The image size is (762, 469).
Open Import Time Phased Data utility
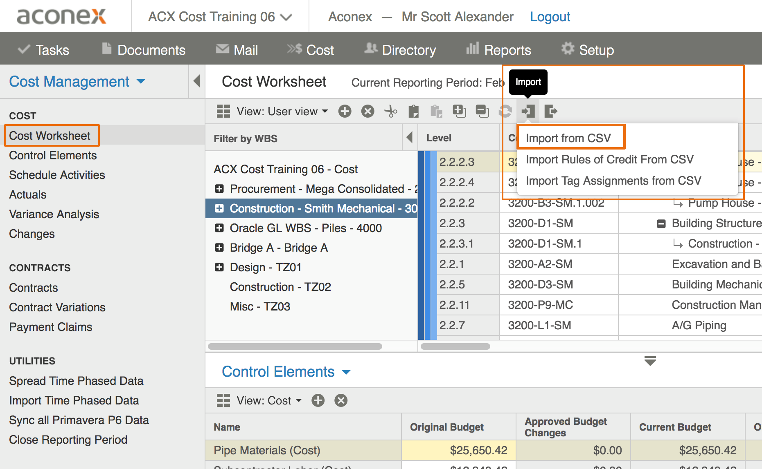coord(74,400)
